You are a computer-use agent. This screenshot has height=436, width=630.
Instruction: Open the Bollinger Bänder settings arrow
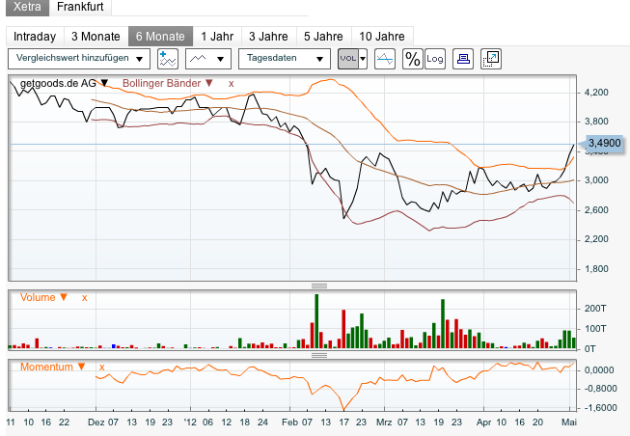click(x=209, y=83)
